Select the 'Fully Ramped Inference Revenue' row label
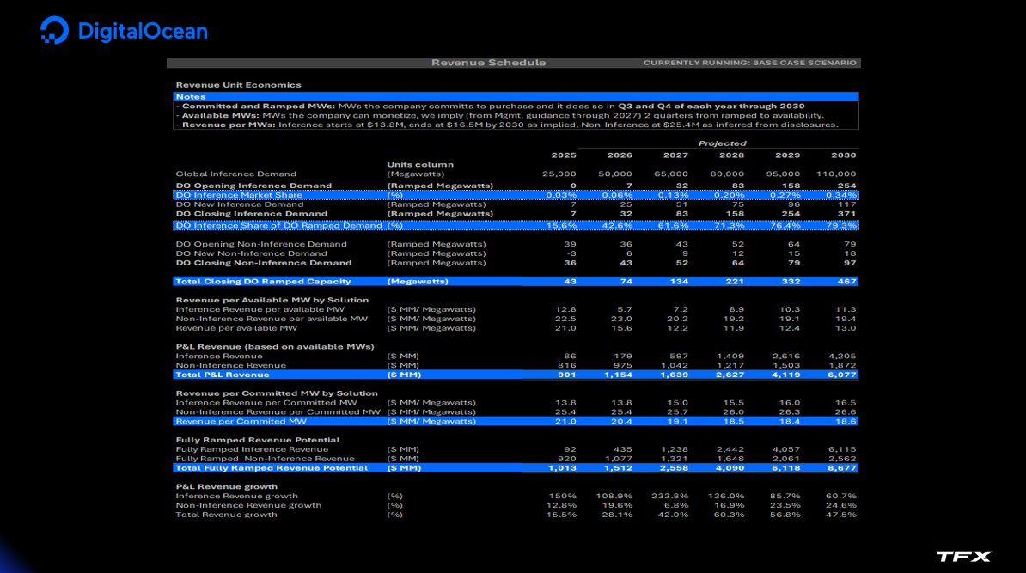1026x573 pixels. 252,449
